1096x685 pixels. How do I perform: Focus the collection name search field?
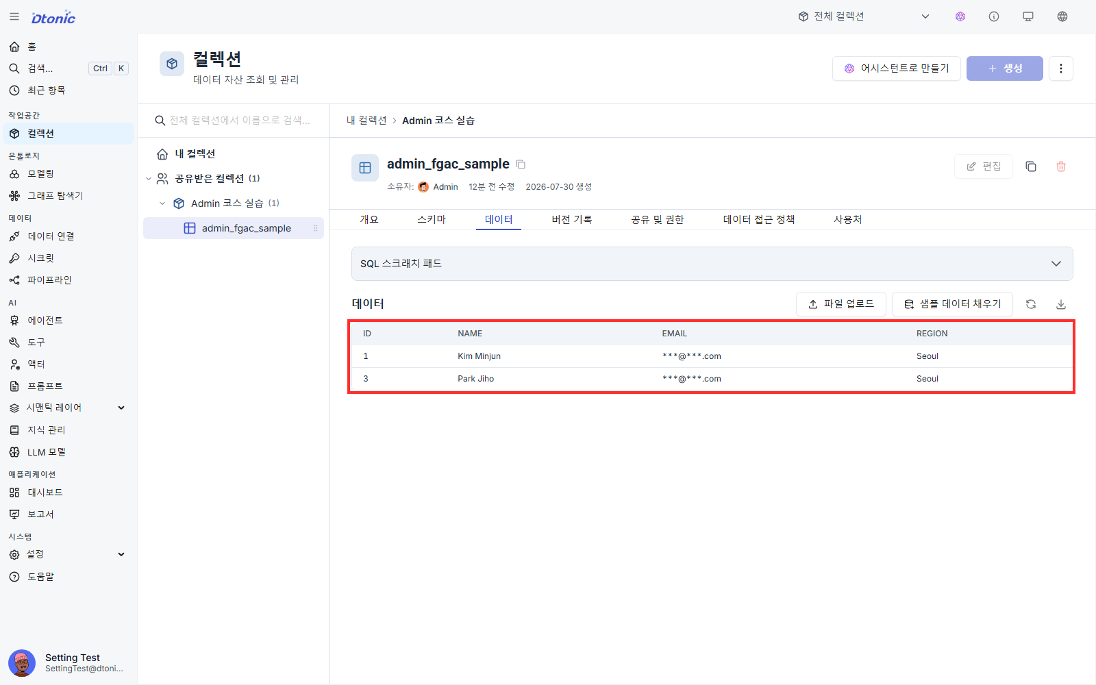tap(234, 121)
